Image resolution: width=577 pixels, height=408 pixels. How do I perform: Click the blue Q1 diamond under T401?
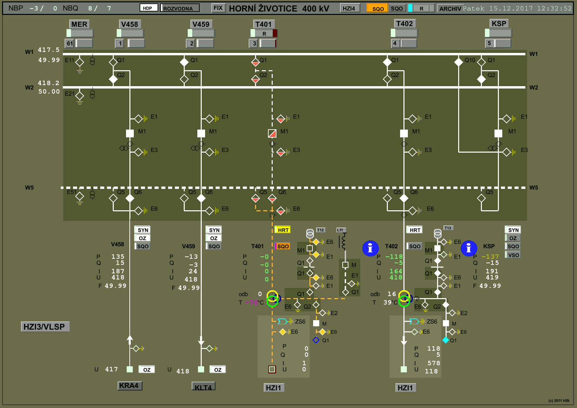(x=316, y=340)
